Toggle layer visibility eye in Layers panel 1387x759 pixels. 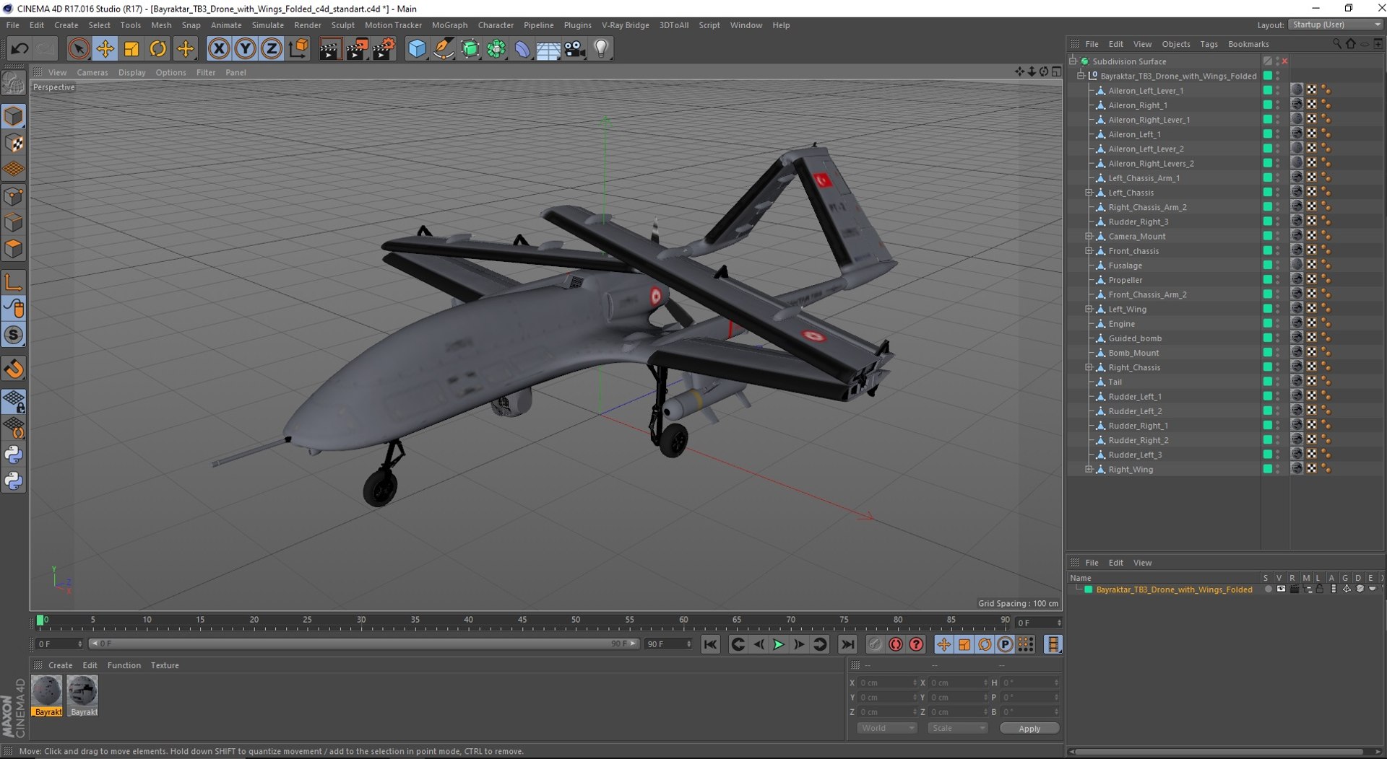[1281, 589]
